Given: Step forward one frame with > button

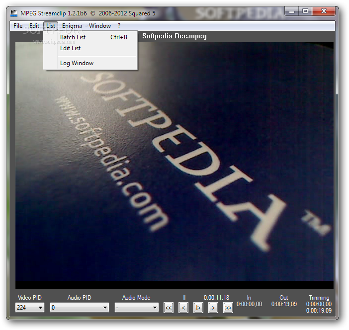Looking at the screenshot, I should [213, 308].
